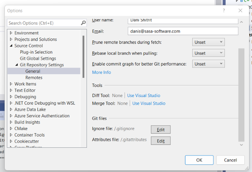Open Prune remote branches during fetch dropdown
This screenshot has height=172, width=252.
click(x=208, y=42)
